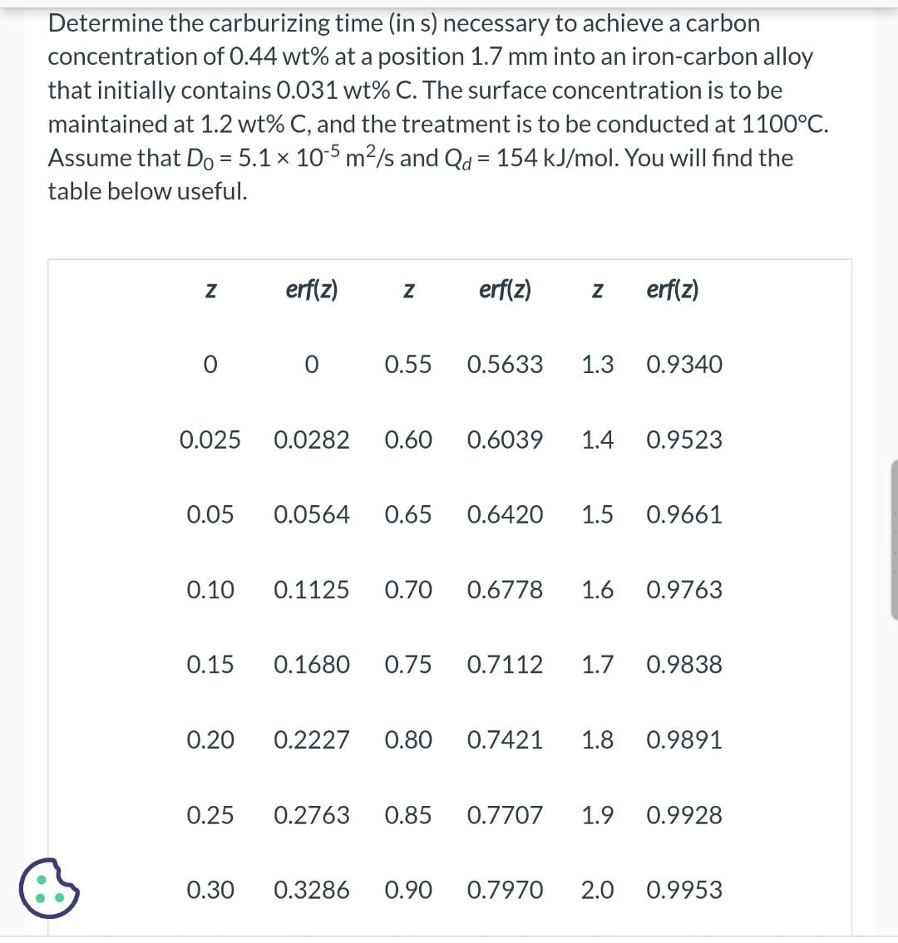Click the value 0.9838 in the table

pos(685,665)
